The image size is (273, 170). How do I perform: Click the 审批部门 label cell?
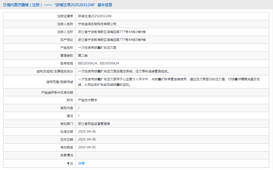point(40,124)
